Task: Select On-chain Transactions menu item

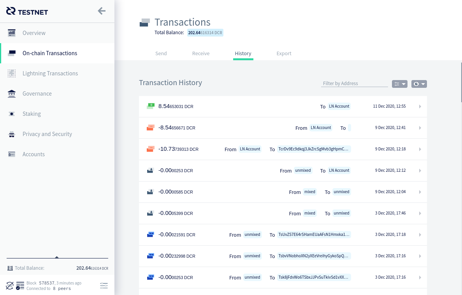Action: pos(57,53)
